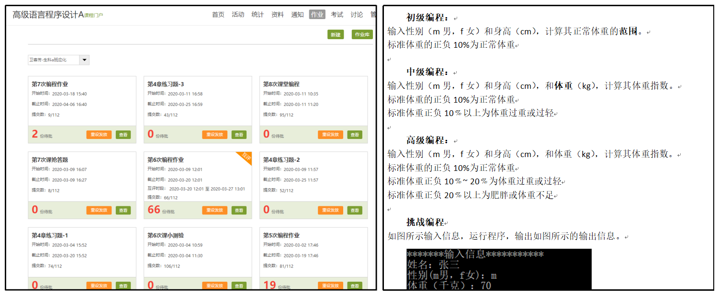
Task: Click 查看 on the 第4章练习题-3 card
Action: tap(239, 135)
